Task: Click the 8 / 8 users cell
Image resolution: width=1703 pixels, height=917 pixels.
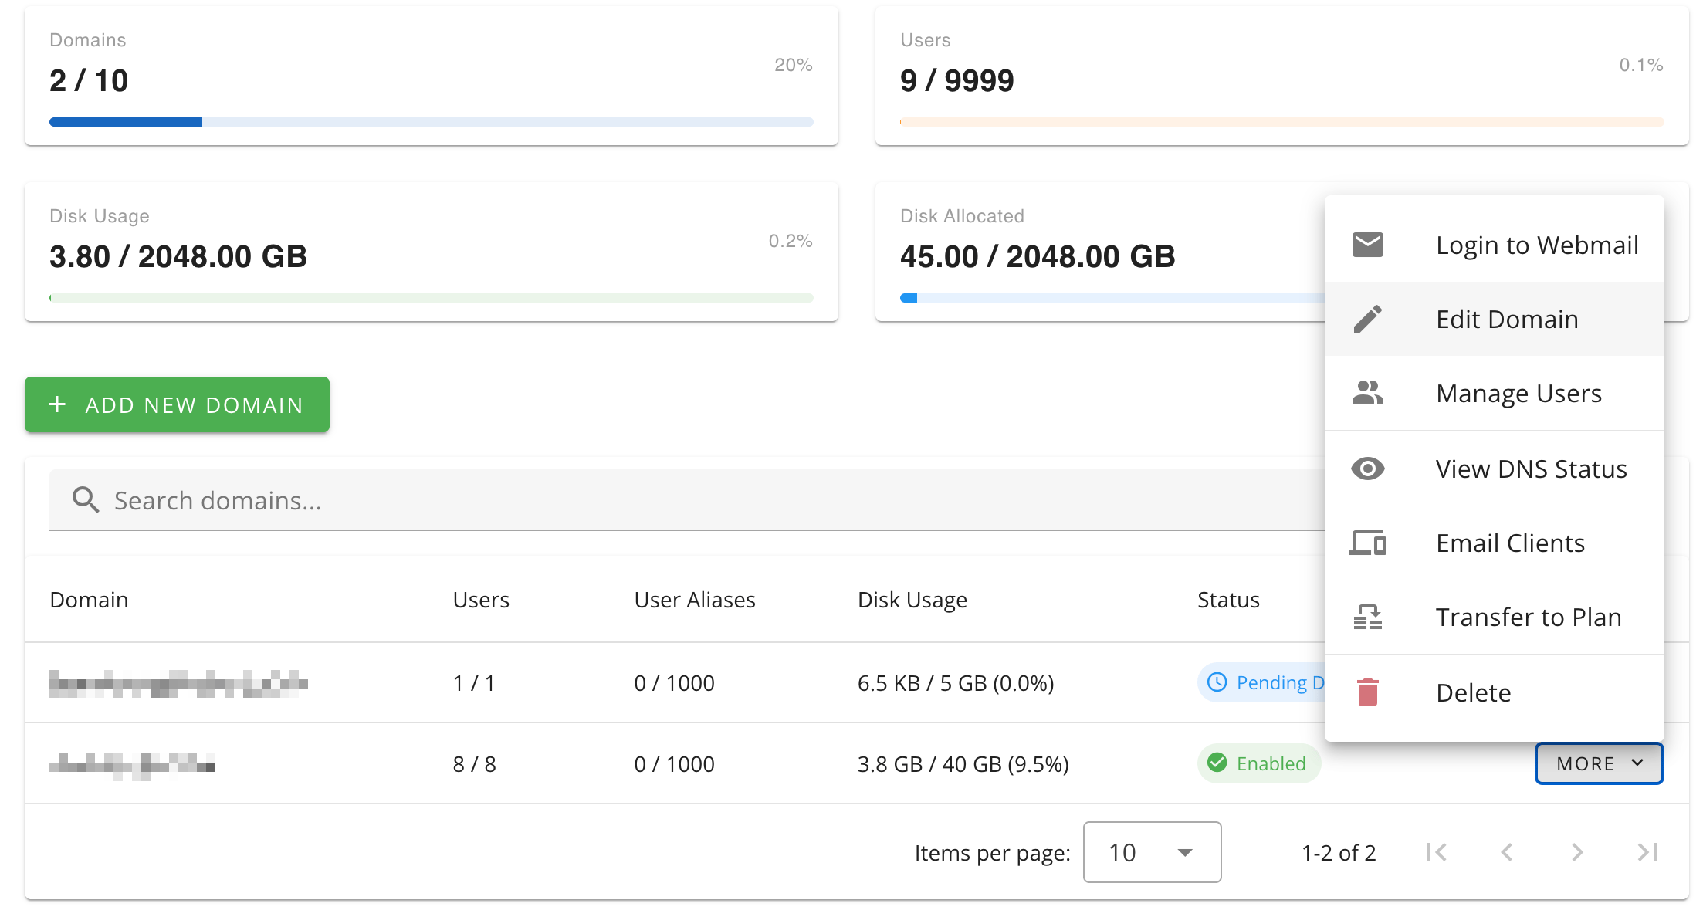Action: click(x=474, y=764)
